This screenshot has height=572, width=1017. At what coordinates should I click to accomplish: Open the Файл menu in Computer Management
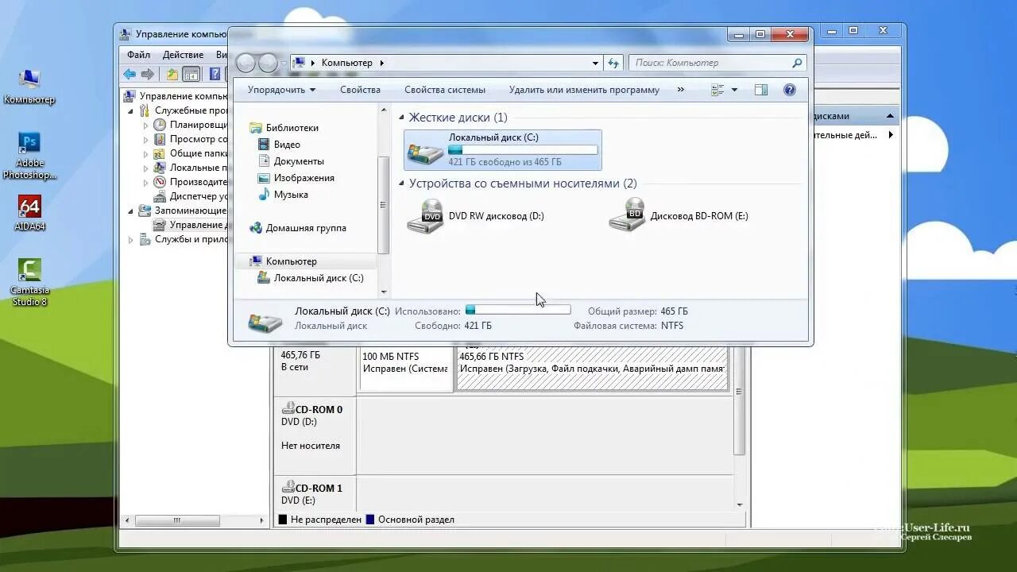point(138,55)
